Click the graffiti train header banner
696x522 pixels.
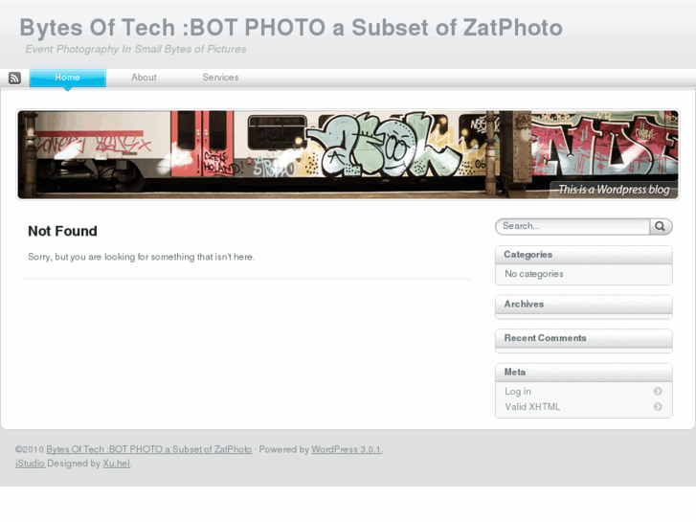click(348, 154)
